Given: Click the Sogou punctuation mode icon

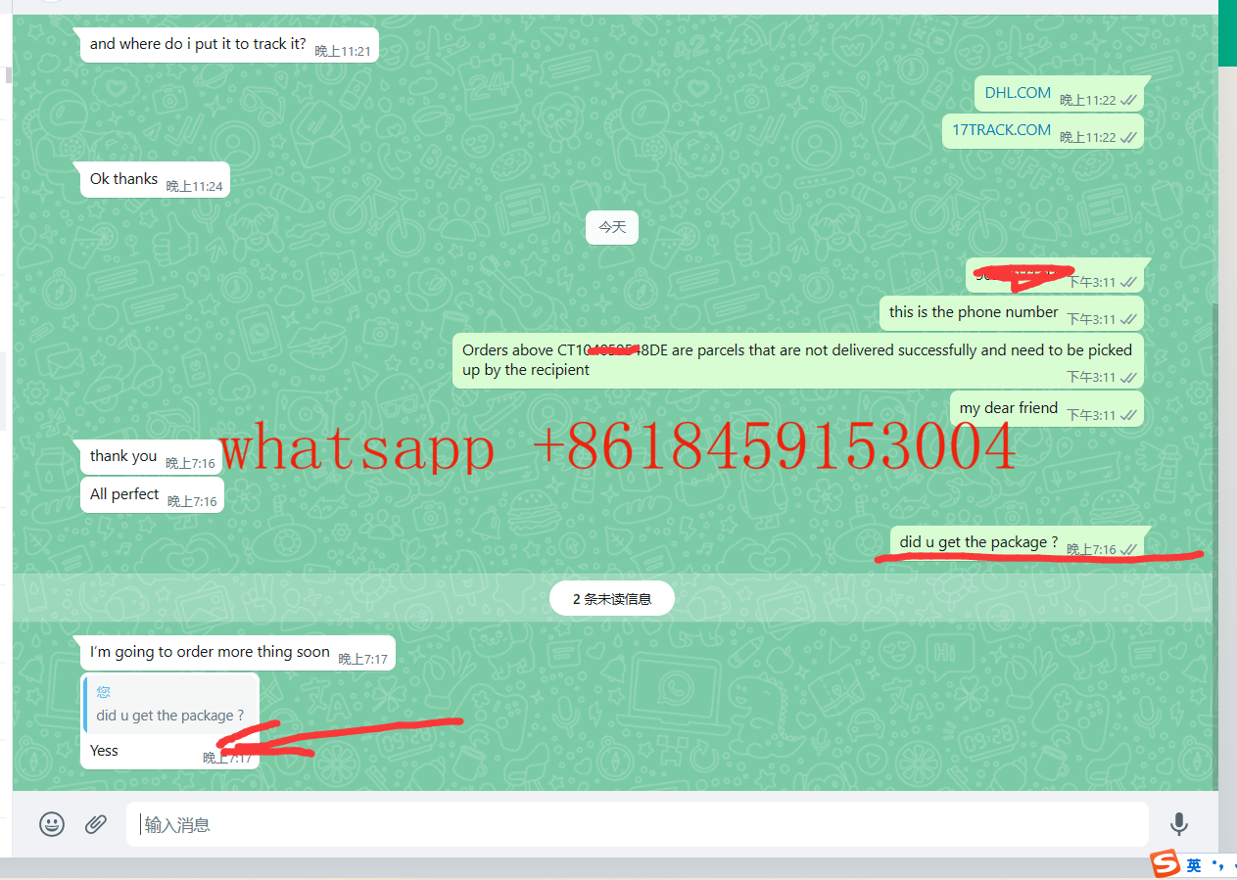Looking at the screenshot, I should point(1217,865).
